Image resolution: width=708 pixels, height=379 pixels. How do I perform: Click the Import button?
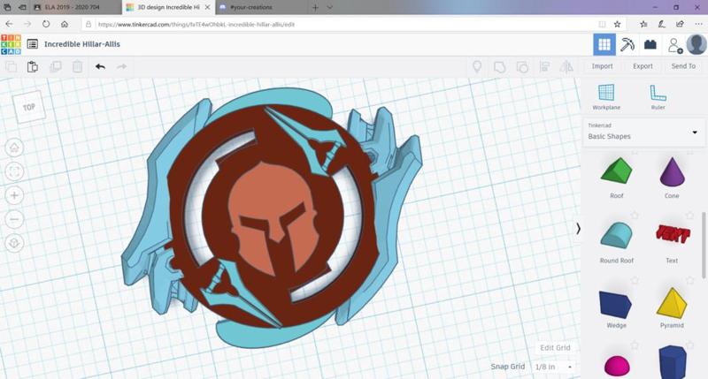pyautogui.click(x=602, y=66)
